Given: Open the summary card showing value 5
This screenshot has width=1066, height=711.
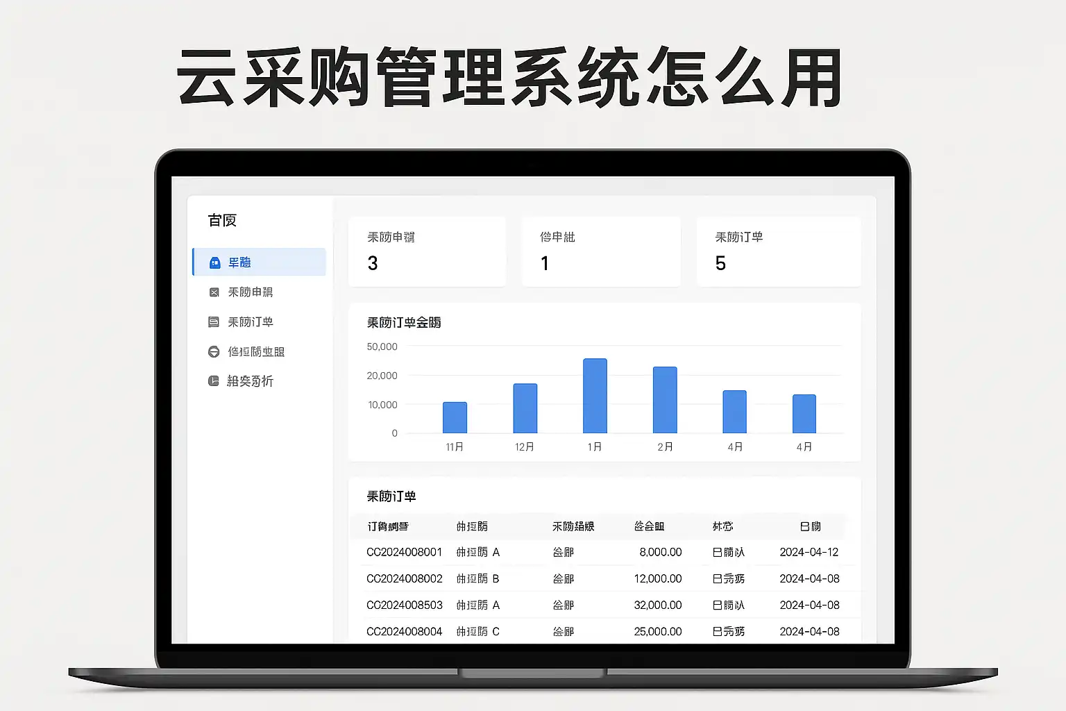Looking at the screenshot, I should (778, 251).
